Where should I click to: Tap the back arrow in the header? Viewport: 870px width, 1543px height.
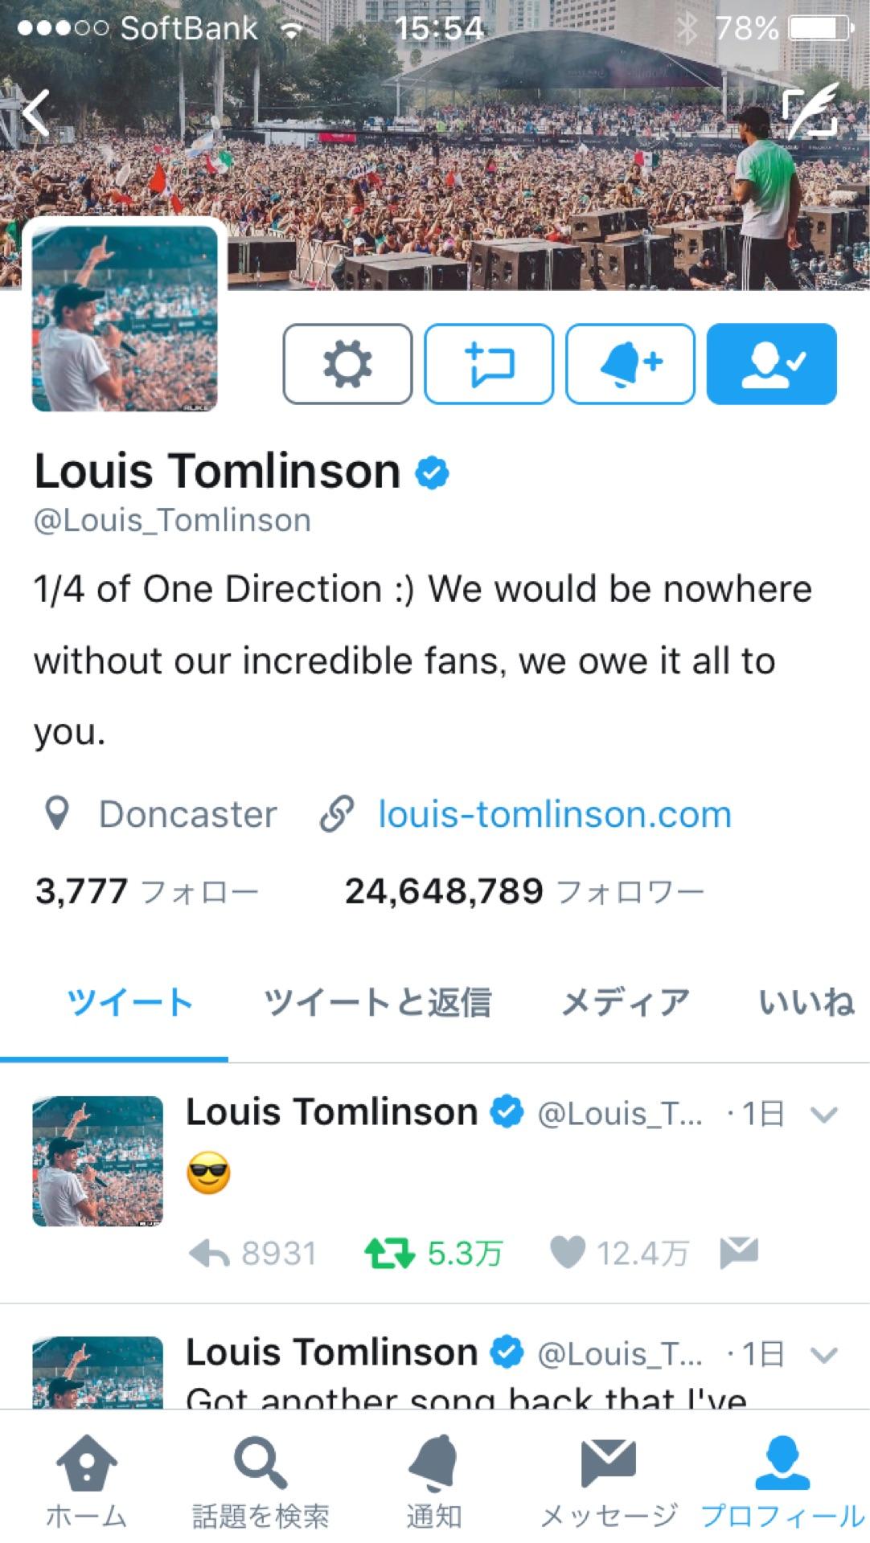(x=36, y=113)
